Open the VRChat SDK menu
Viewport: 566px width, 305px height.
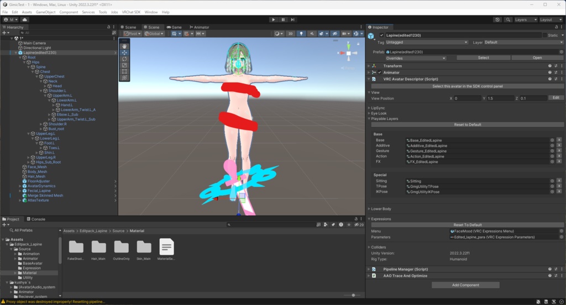131,12
